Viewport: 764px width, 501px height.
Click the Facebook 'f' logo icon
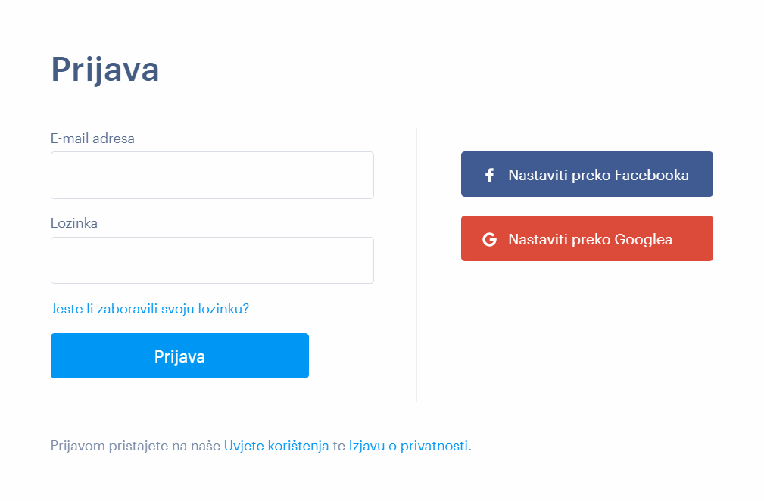click(x=489, y=175)
